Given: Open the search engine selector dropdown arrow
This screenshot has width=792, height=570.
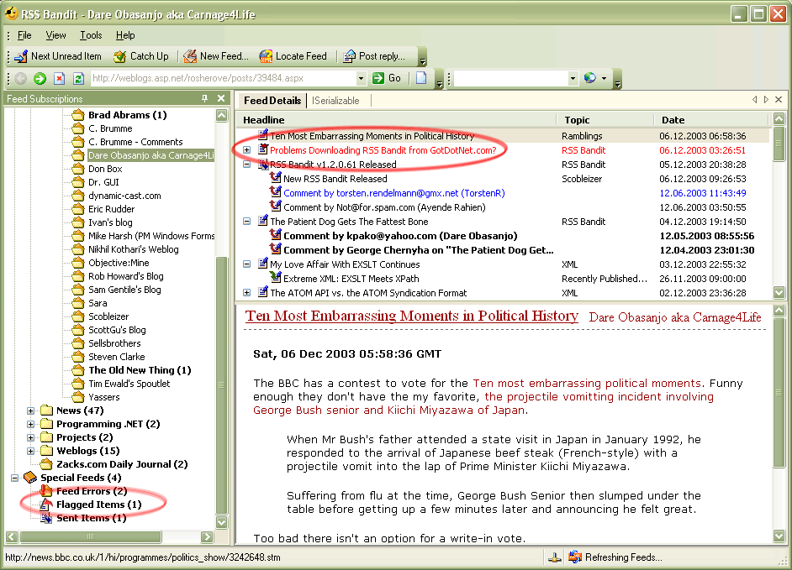Looking at the screenshot, I should coord(605,78).
